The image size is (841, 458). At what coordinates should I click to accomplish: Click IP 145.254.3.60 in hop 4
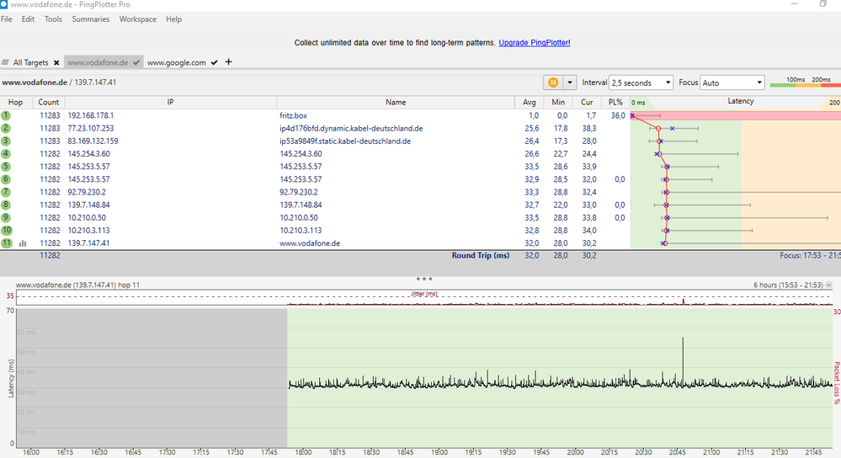[89, 153]
